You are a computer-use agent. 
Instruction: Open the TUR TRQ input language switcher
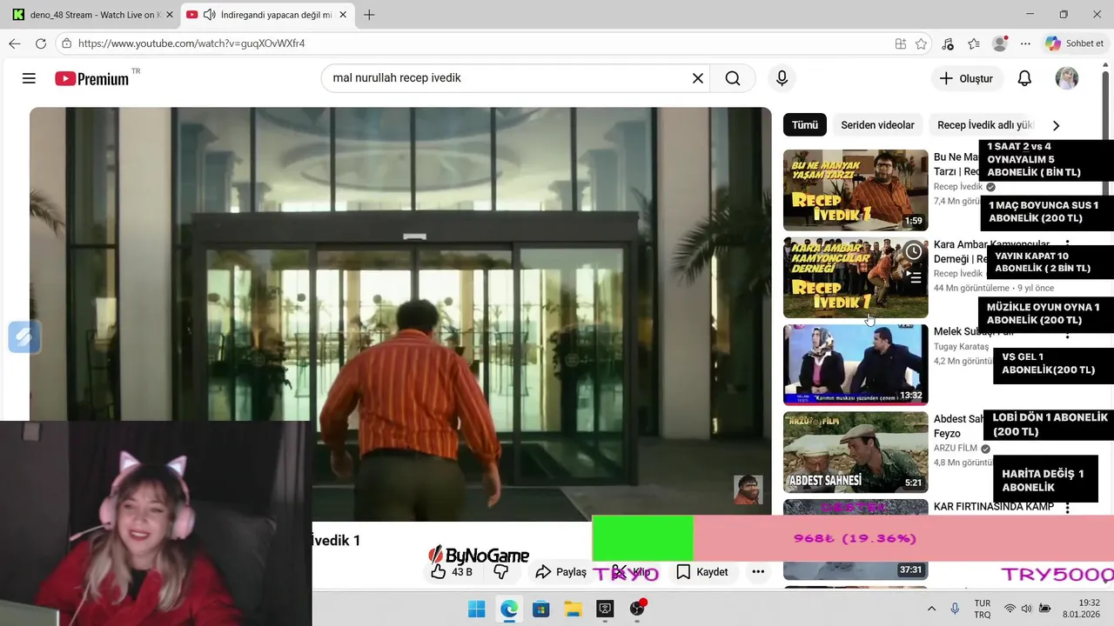click(983, 609)
